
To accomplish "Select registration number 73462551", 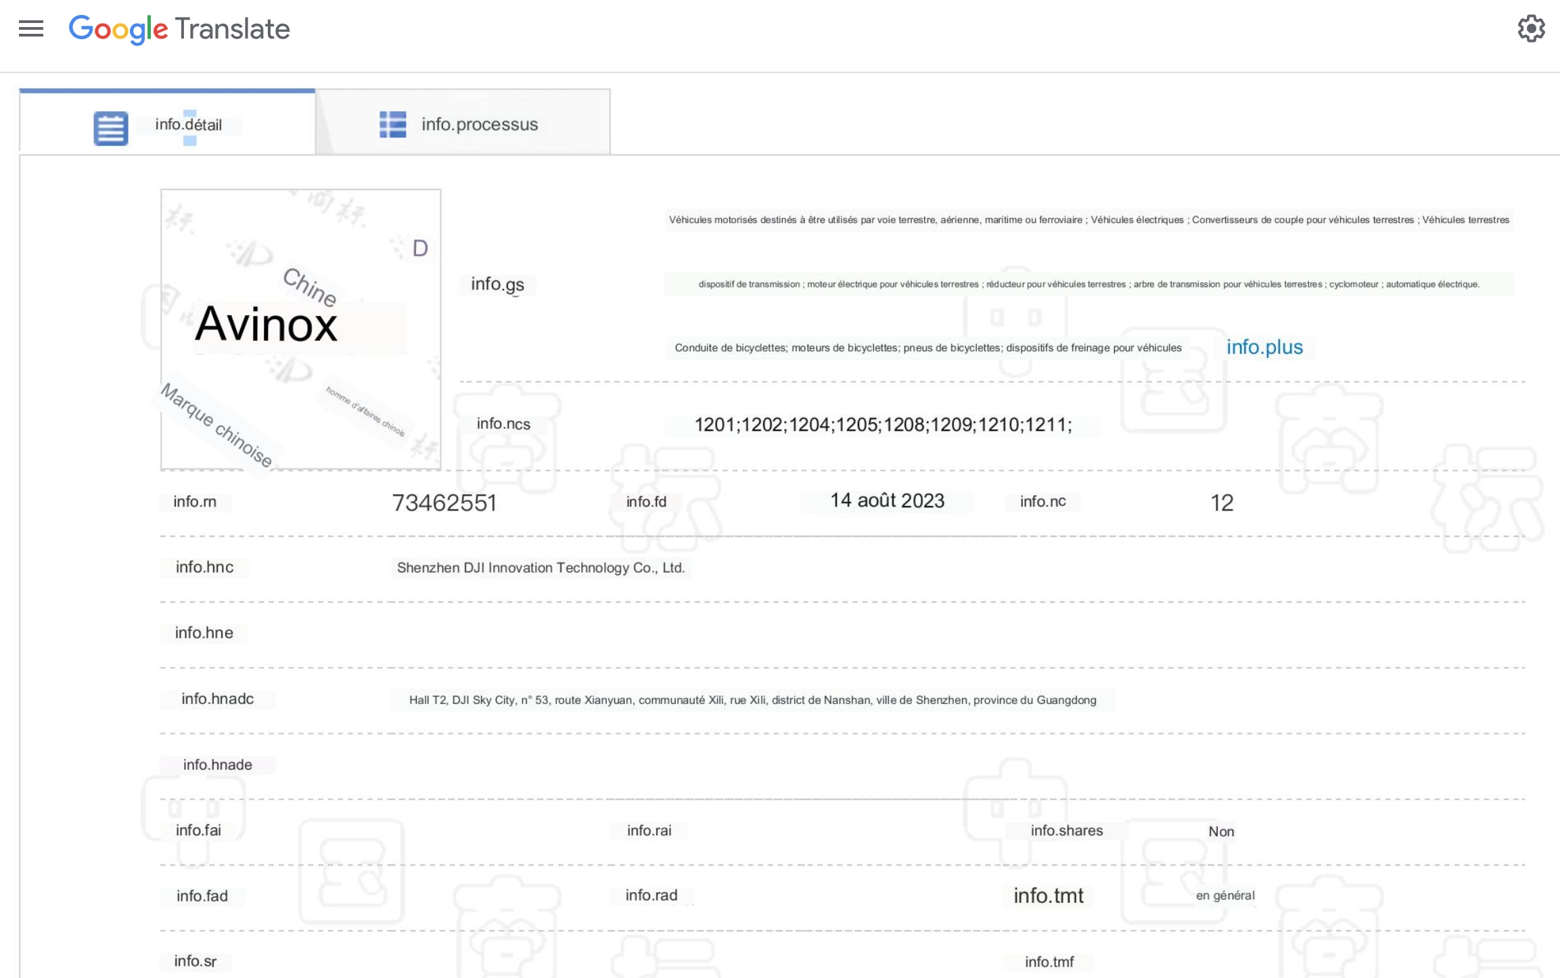I will coord(444,503).
